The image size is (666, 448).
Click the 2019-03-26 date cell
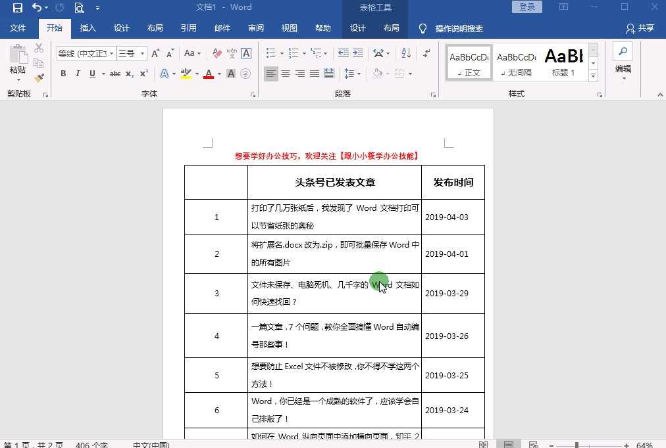pyautogui.click(x=453, y=336)
